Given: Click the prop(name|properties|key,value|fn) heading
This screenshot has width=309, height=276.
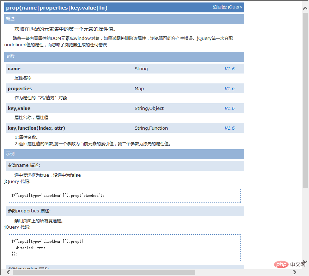Looking at the screenshot, I should point(57,8).
